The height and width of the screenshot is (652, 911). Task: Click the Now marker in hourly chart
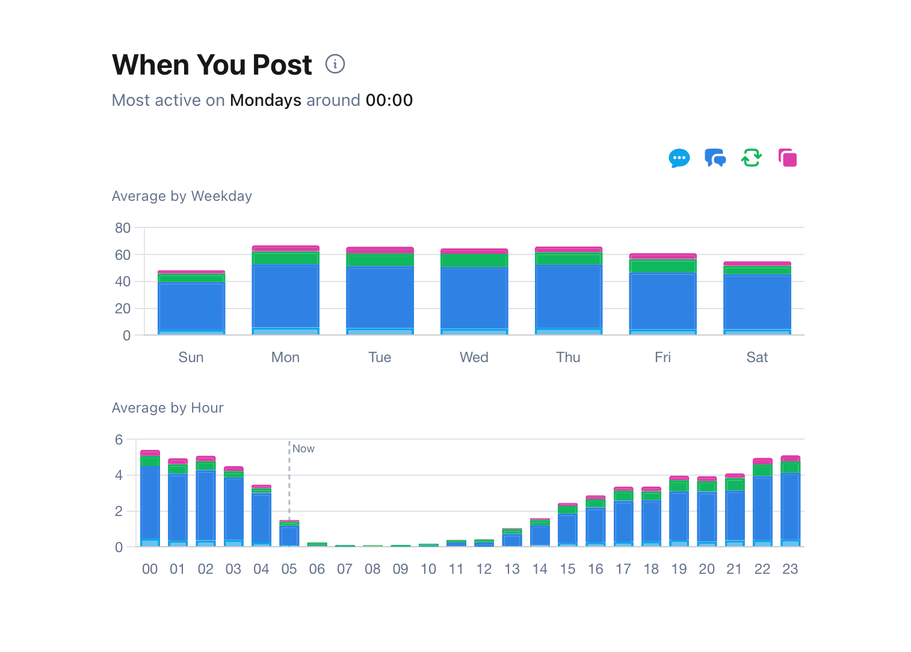tap(303, 449)
